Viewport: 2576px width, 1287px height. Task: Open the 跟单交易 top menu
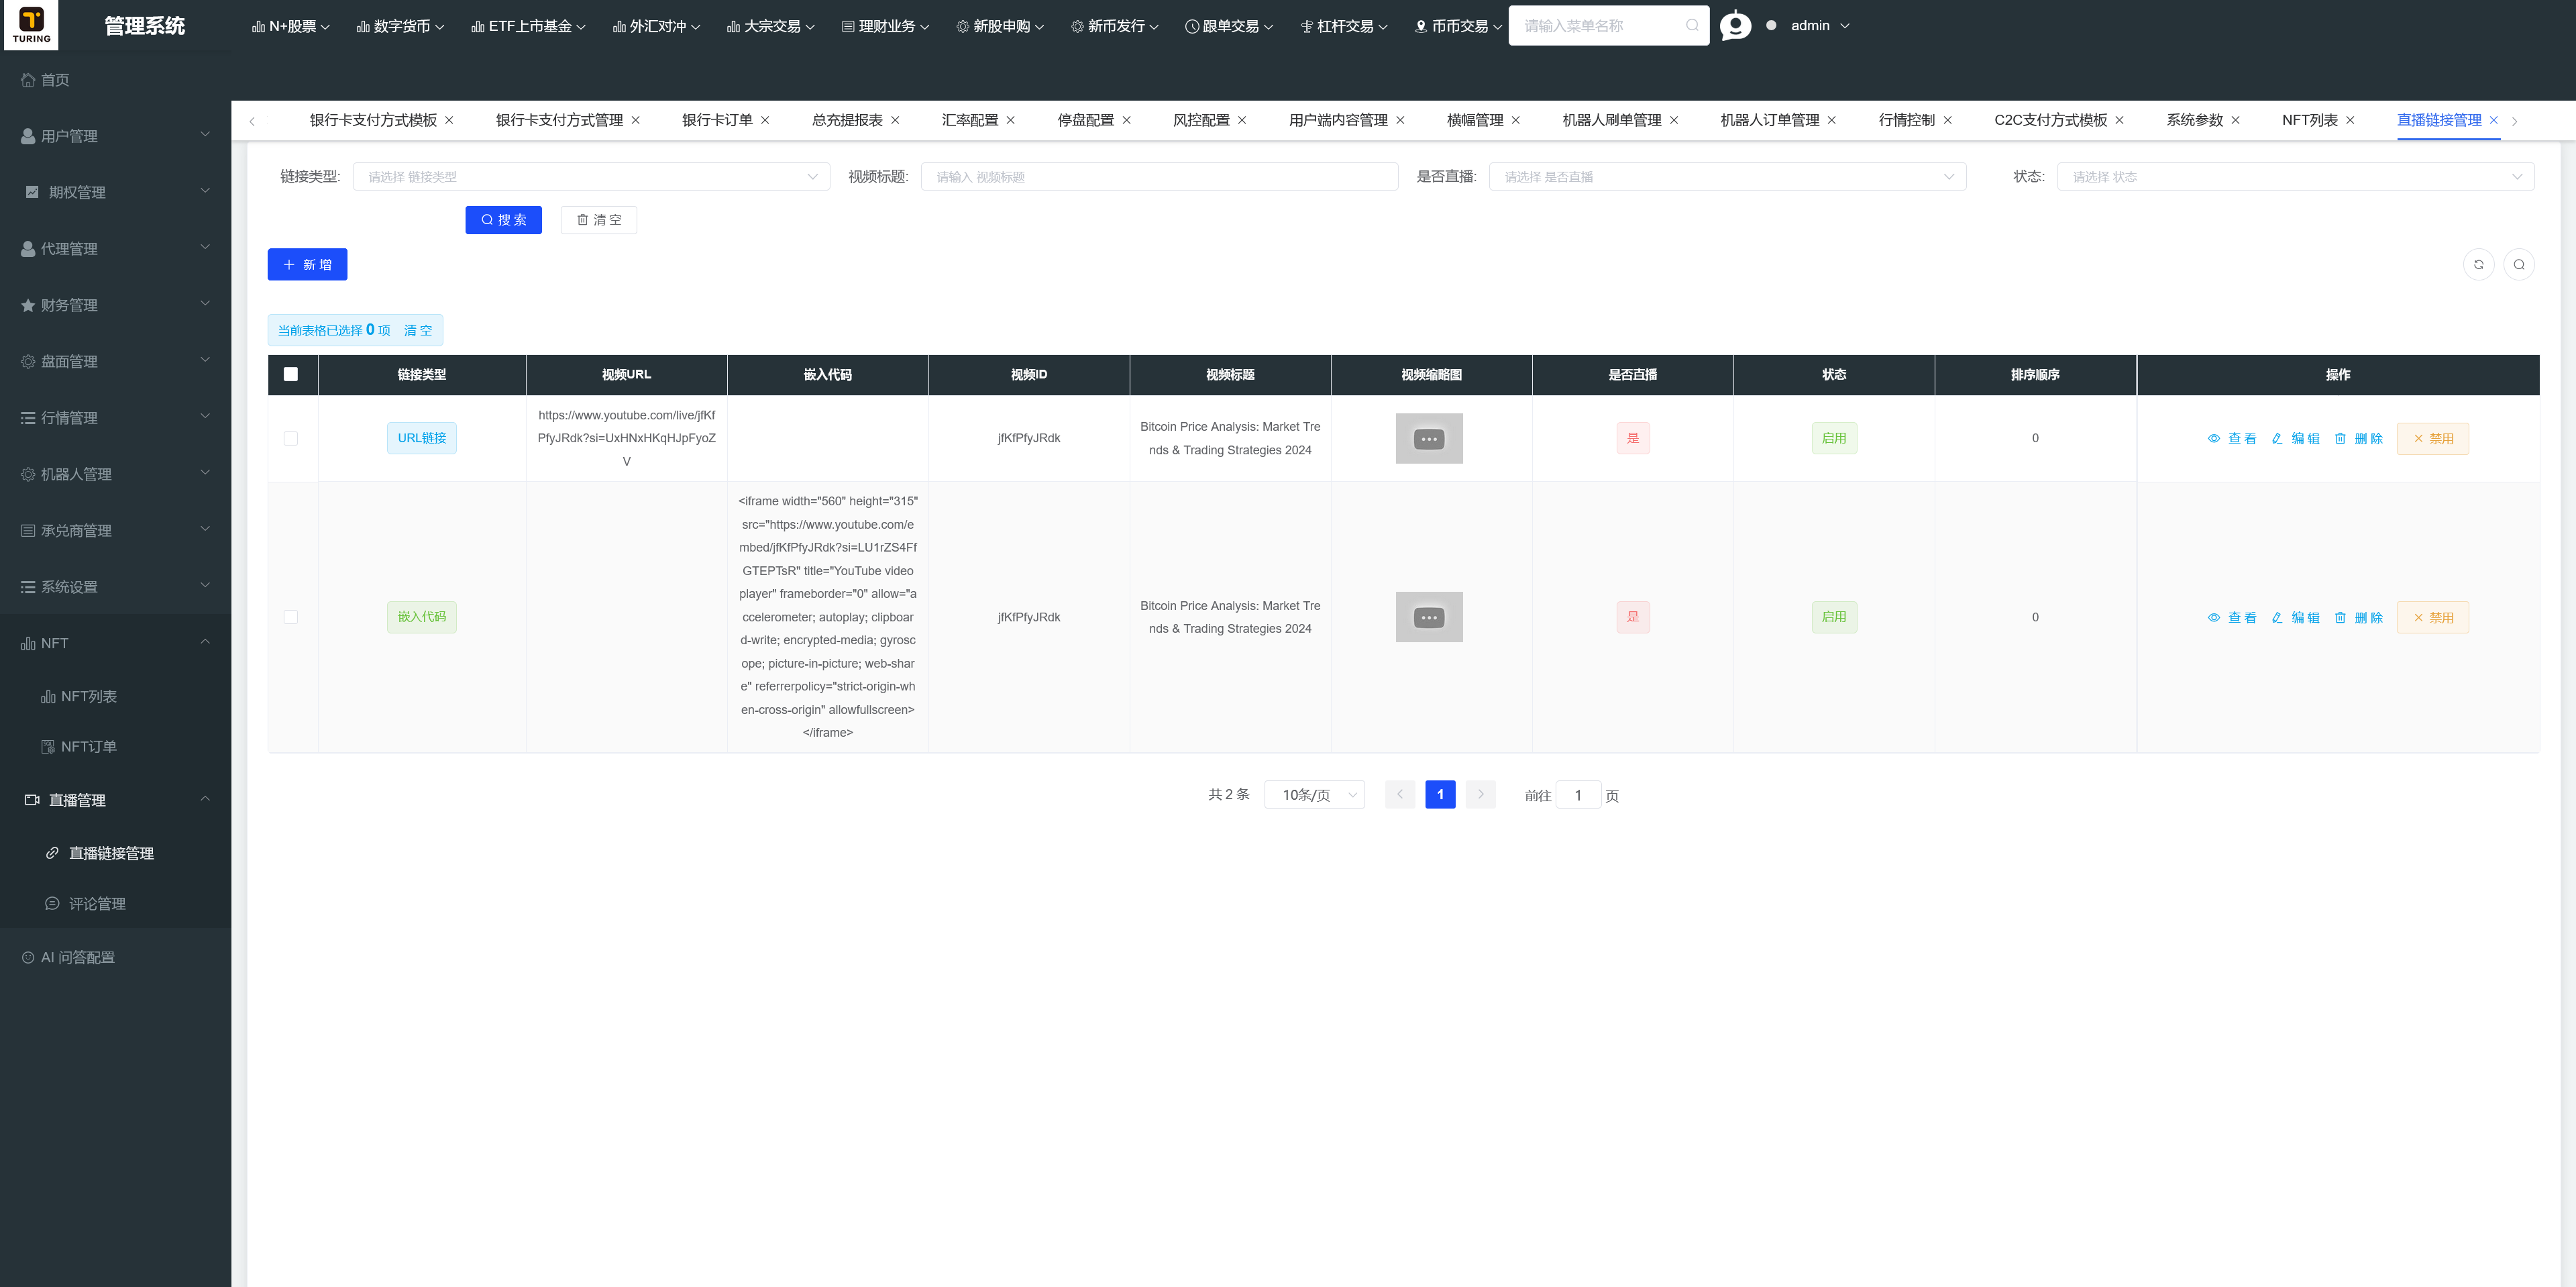click(x=1229, y=26)
